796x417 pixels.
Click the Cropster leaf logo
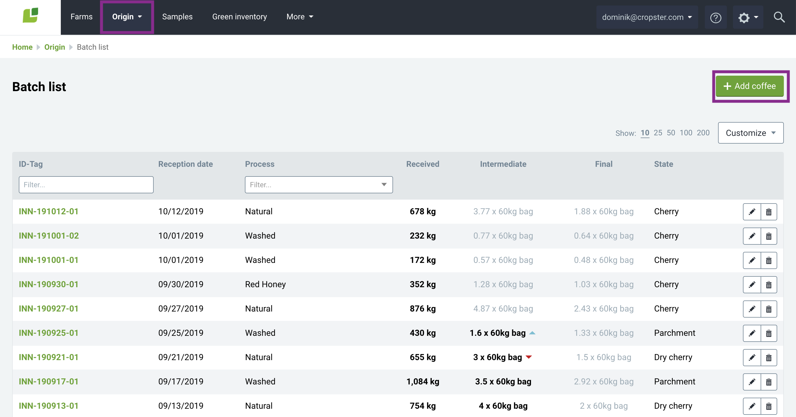pyautogui.click(x=30, y=15)
